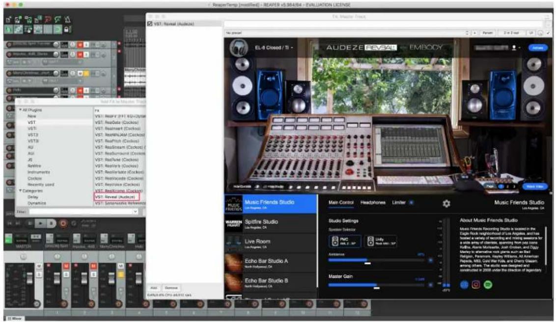This screenshot has height=322, width=556.
Task: Click the Remove button in FX window
Action: pyautogui.click(x=171, y=288)
